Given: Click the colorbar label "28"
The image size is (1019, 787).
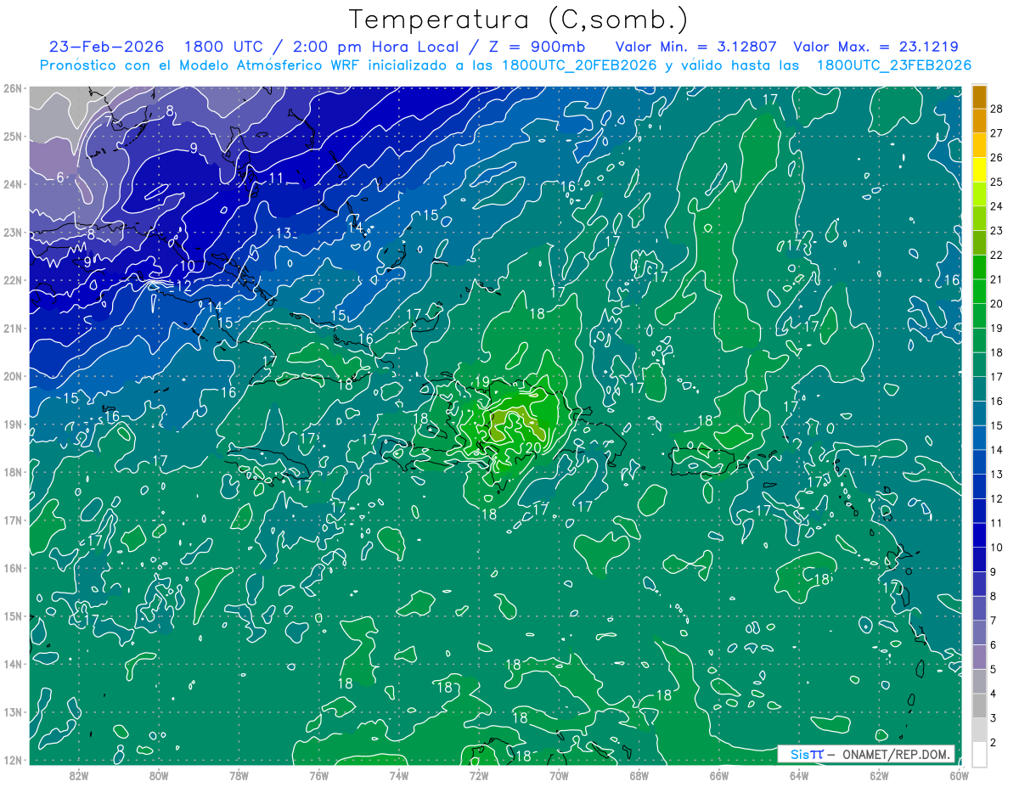Looking at the screenshot, I should [997, 109].
